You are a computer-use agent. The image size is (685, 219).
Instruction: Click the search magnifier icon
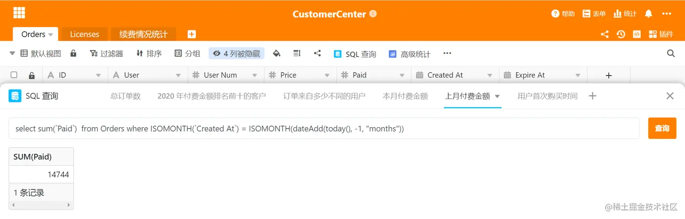[x=671, y=53]
